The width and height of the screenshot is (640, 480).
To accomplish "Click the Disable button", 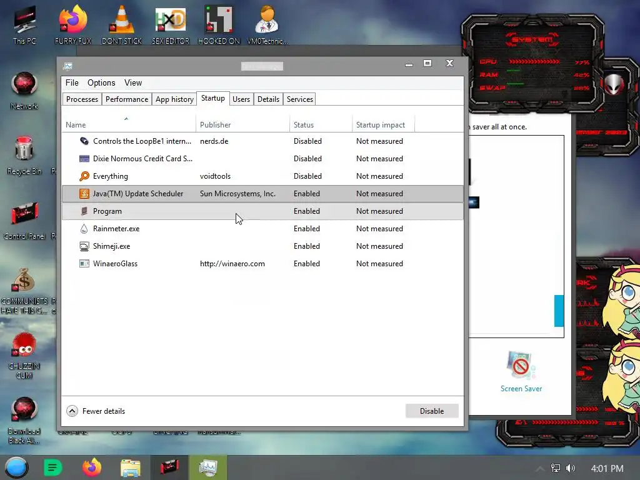I will (x=432, y=411).
